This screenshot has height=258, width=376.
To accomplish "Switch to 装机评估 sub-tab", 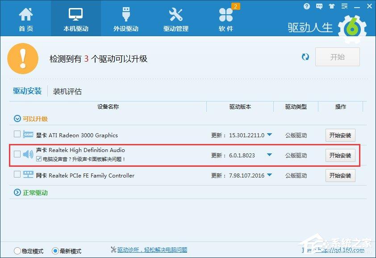I will click(x=67, y=91).
